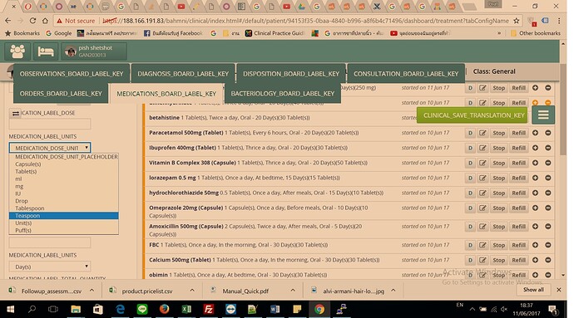Click minus icon on lorazepam 0.5 mg row
This screenshot has height=318, width=574.
pos(548,178)
